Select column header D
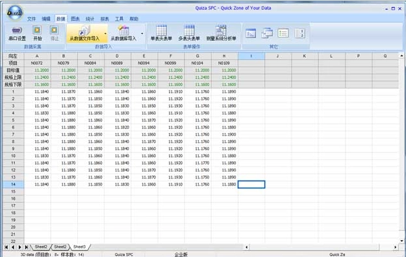 pyautogui.click(x=118, y=56)
